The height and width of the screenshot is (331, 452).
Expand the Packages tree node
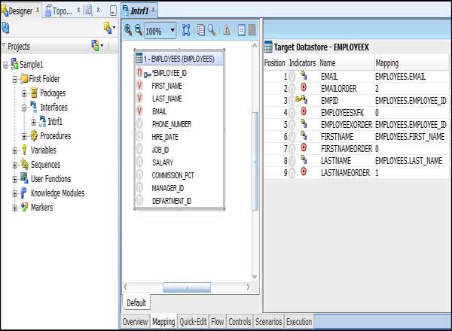[24, 93]
